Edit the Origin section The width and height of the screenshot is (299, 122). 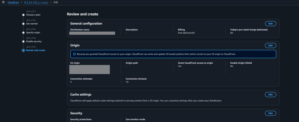click(270, 46)
